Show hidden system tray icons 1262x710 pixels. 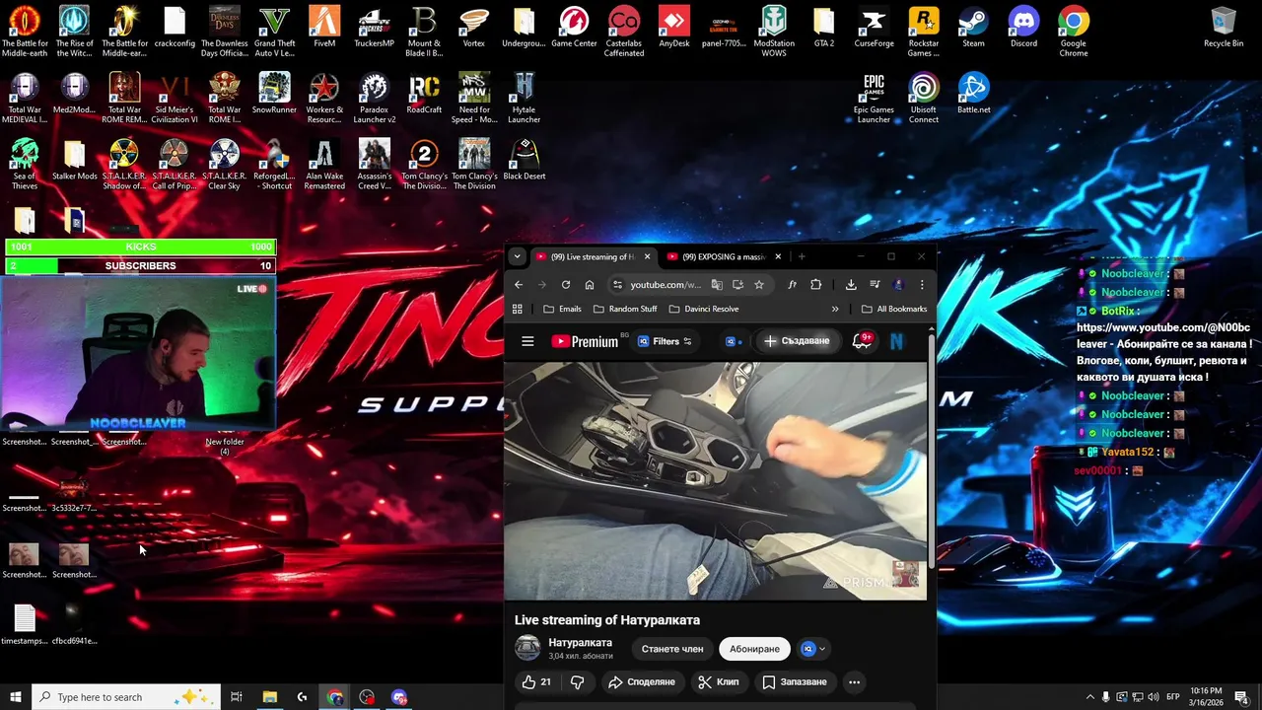point(1089,697)
